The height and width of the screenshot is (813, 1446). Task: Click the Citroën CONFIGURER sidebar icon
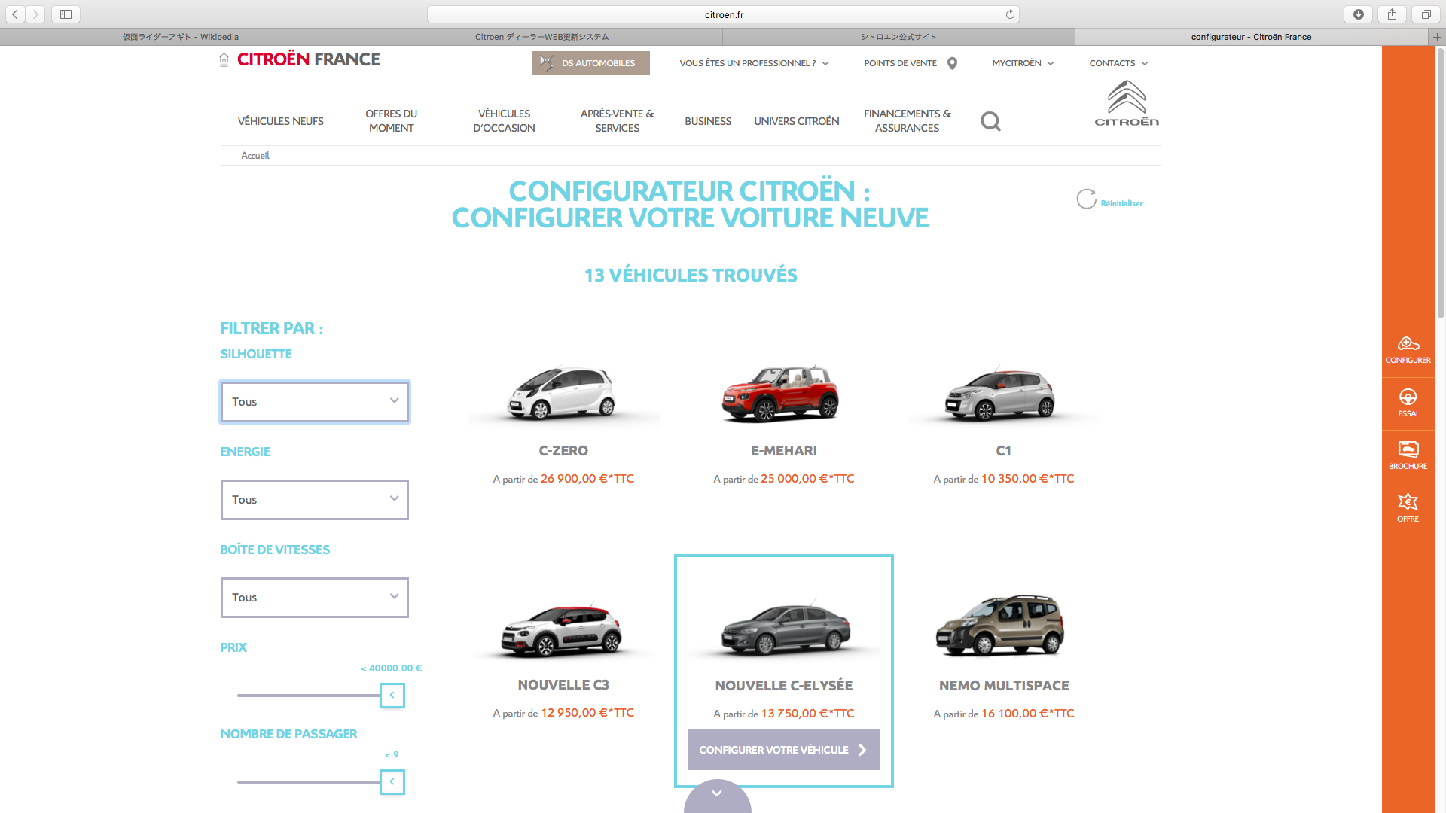pyautogui.click(x=1408, y=349)
